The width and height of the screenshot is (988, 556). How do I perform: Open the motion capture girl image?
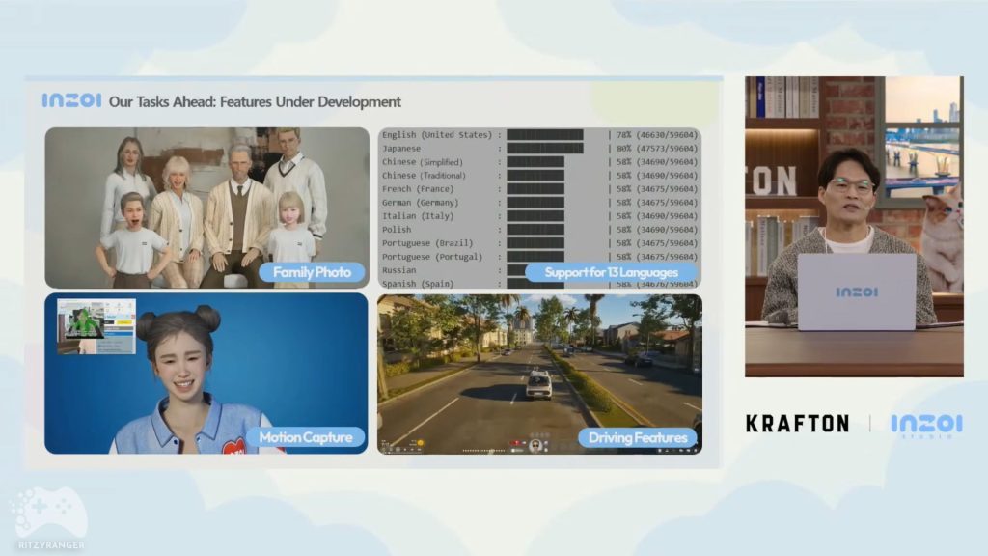coord(206,374)
